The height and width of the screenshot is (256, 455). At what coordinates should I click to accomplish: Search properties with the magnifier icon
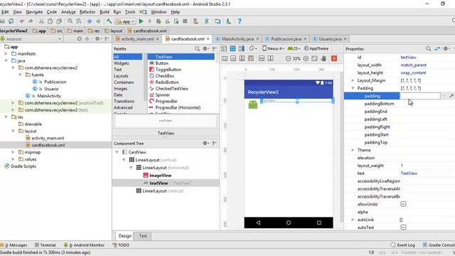(x=428, y=49)
